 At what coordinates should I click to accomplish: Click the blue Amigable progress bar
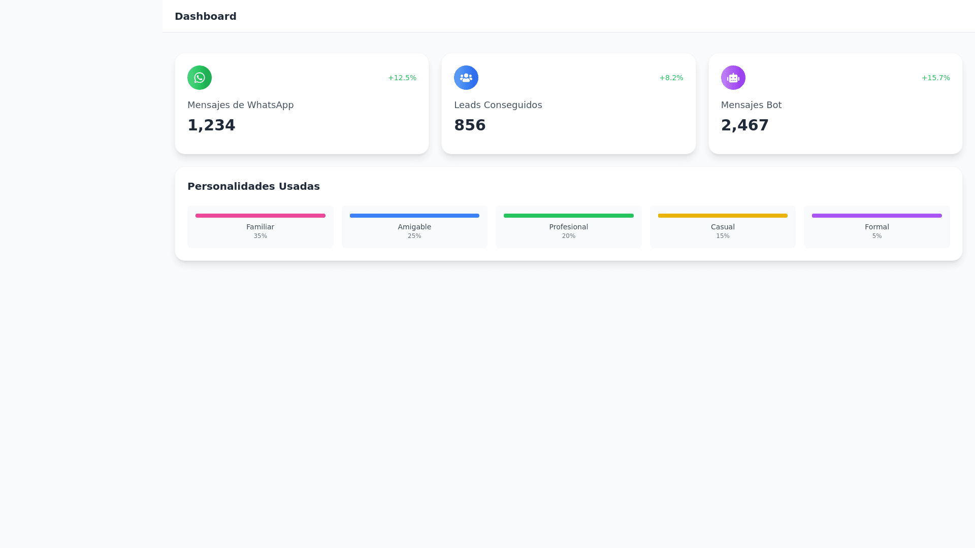pyautogui.click(x=414, y=216)
